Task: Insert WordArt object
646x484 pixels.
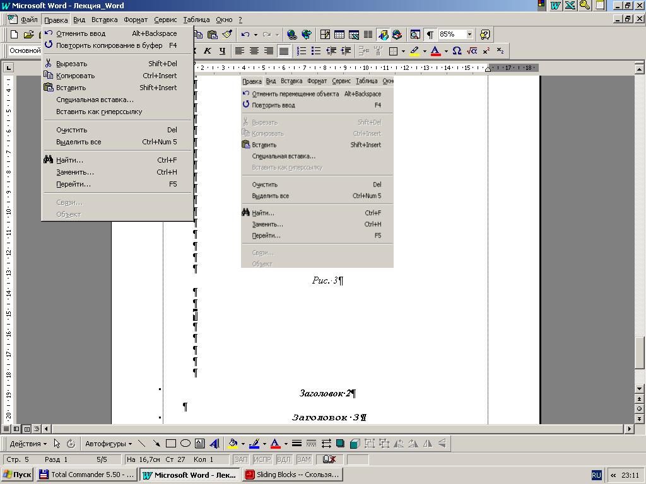Action: click(214, 443)
